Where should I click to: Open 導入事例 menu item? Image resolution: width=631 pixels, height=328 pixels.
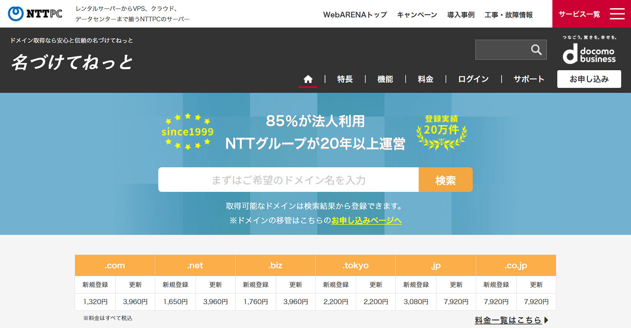tap(461, 15)
